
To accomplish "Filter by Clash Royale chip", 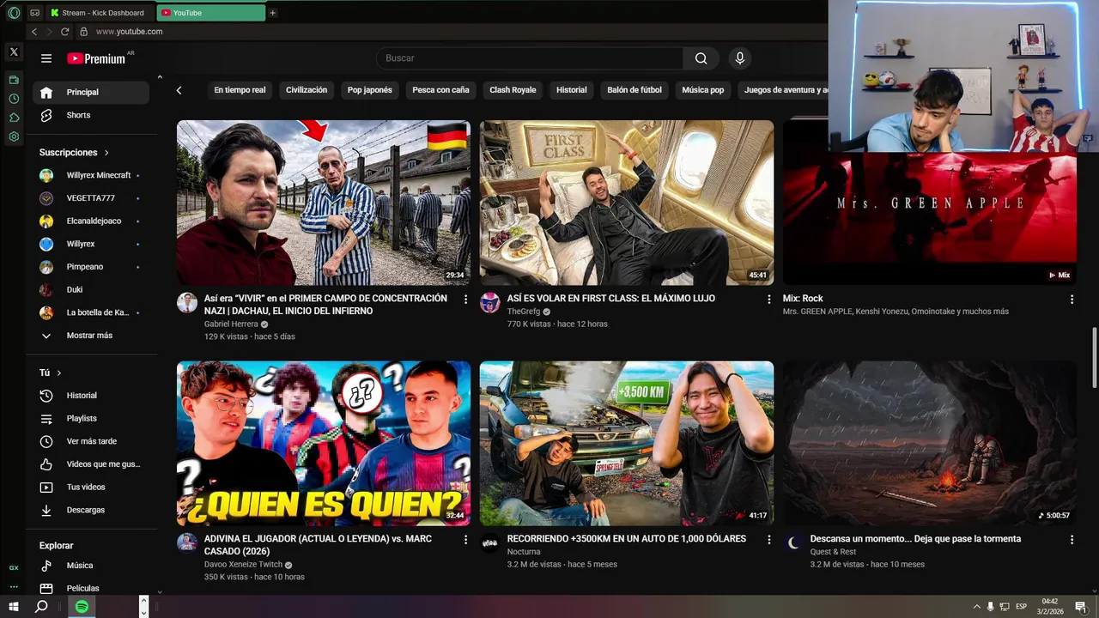I will coord(513,90).
